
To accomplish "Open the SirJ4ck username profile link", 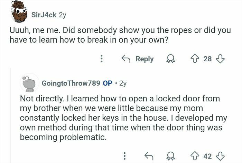I will [x=44, y=15].
